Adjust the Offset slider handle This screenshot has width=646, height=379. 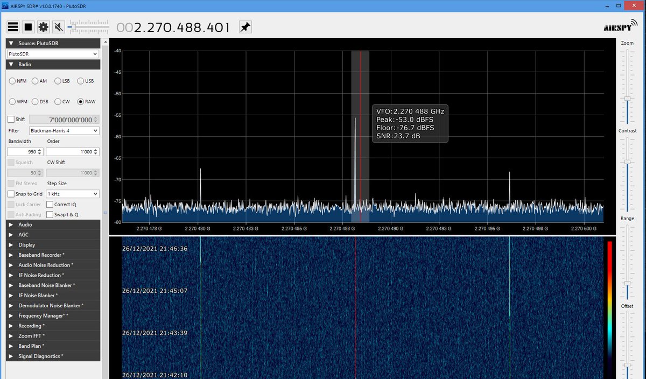point(627,365)
